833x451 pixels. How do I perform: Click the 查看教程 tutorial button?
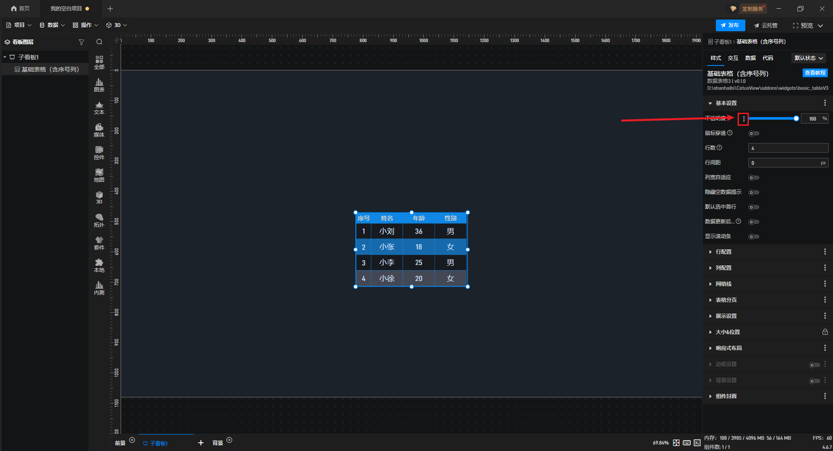pyautogui.click(x=815, y=73)
